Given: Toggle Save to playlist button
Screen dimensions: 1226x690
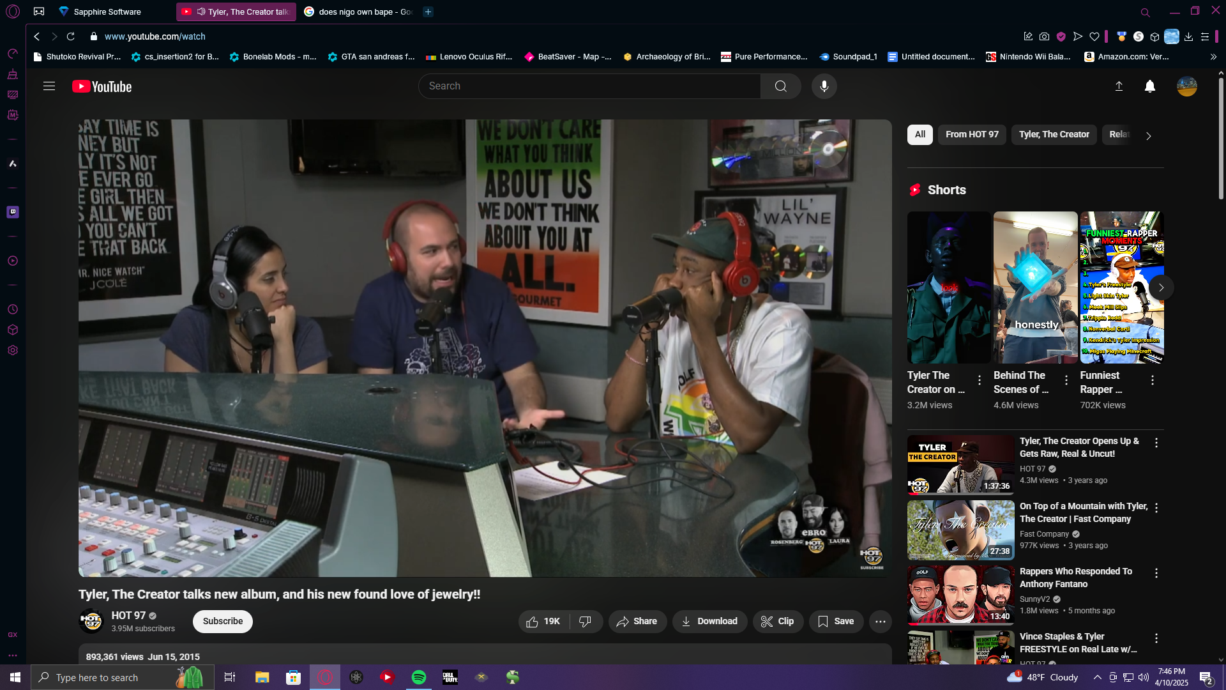Looking at the screenshot, I should coord(836,622).
